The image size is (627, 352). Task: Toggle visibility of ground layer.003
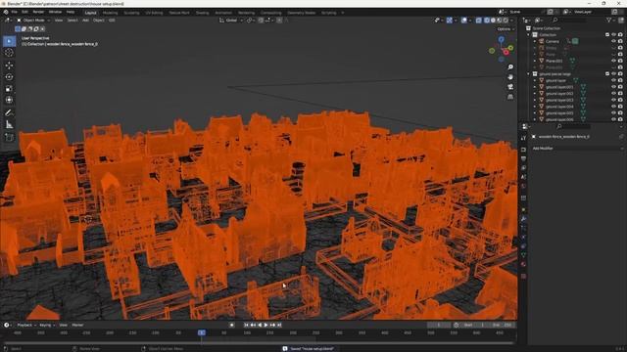pos(614,100)
